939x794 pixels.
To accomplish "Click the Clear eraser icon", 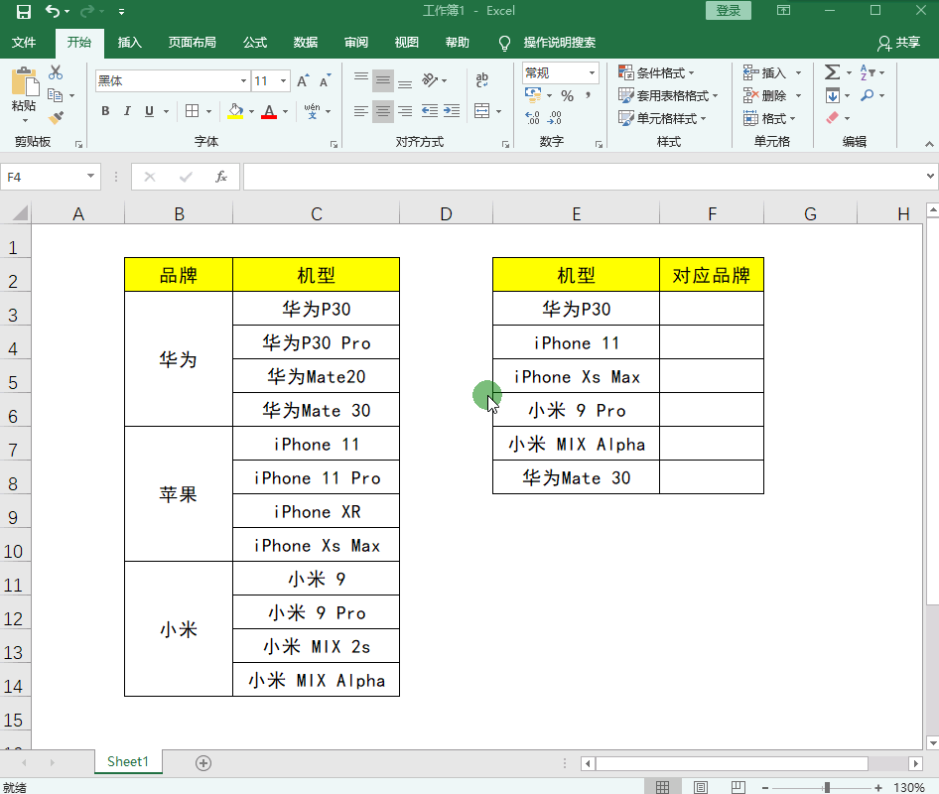I will [x=833, y=118].
